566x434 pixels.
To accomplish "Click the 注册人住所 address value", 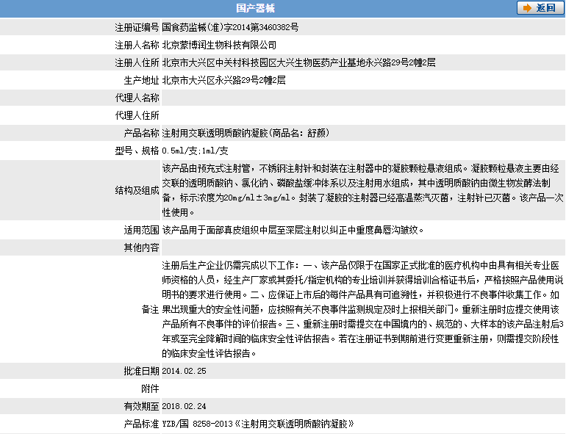I will pos(298,62).
